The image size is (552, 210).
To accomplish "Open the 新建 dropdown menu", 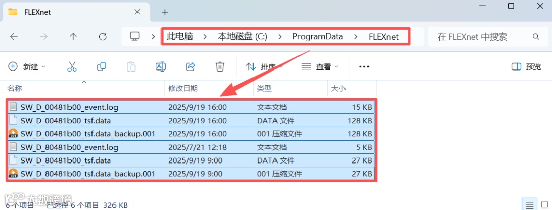I will click(x=27, y=67).
